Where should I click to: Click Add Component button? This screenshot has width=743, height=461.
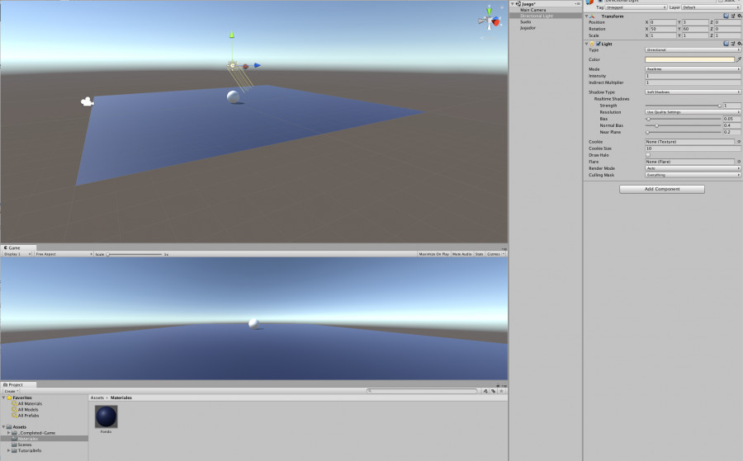(662, 189)
